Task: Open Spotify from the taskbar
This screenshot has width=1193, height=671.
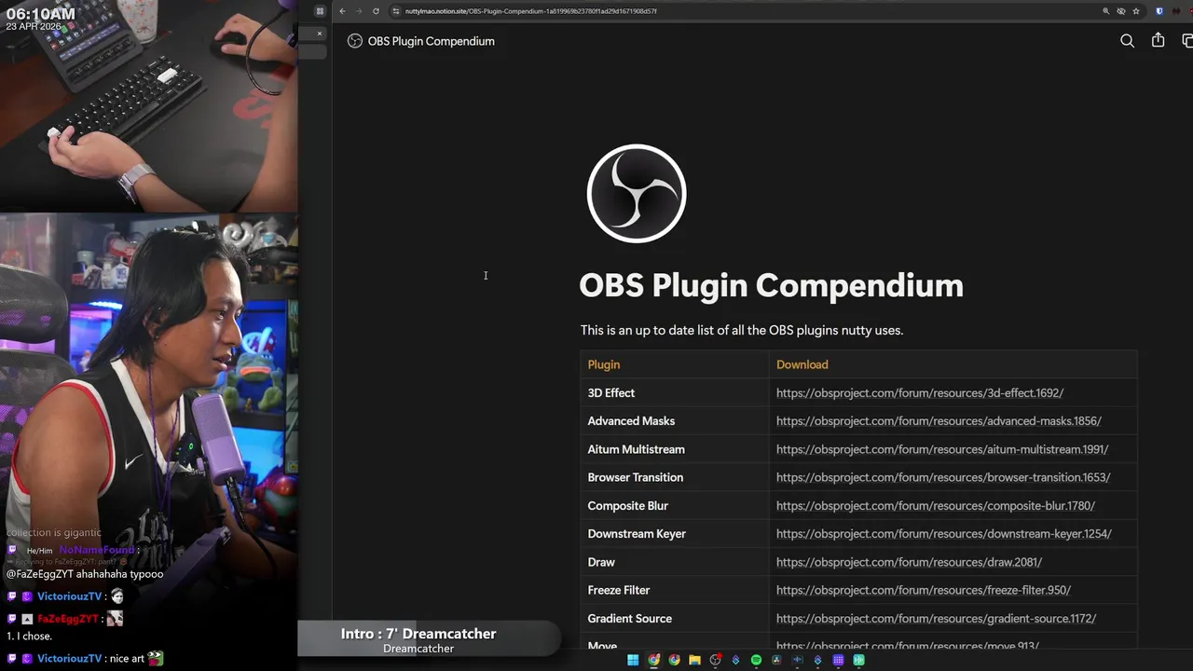Action: (756, 660)
